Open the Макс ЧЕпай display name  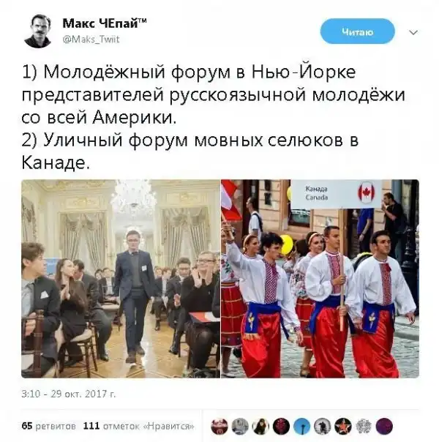[x=104, y=23]
